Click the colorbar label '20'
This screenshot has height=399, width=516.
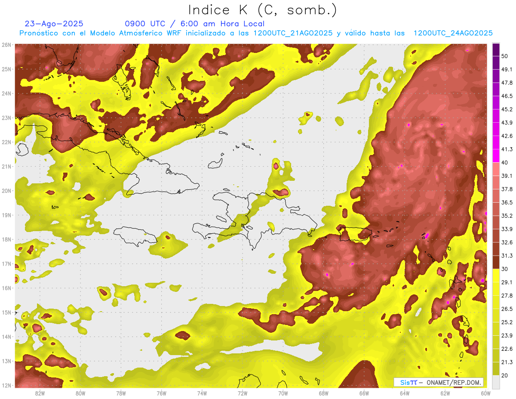[x=504, y=376]
